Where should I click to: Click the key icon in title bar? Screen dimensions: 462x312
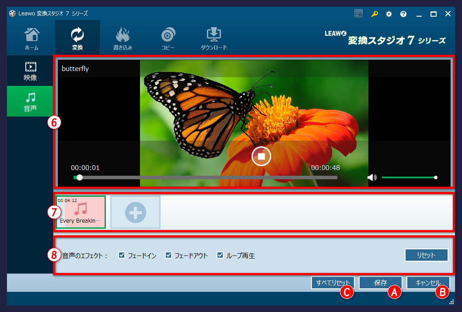[374, 14]
